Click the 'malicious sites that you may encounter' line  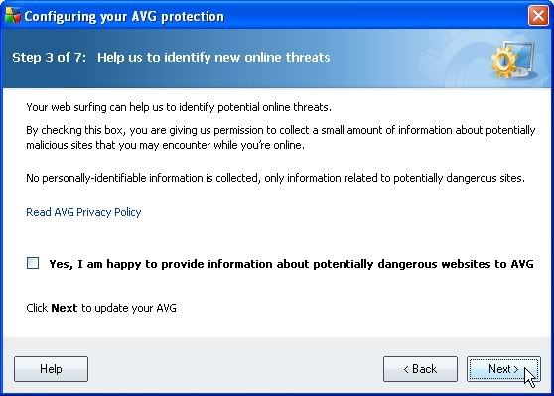(x=166, y=145)
